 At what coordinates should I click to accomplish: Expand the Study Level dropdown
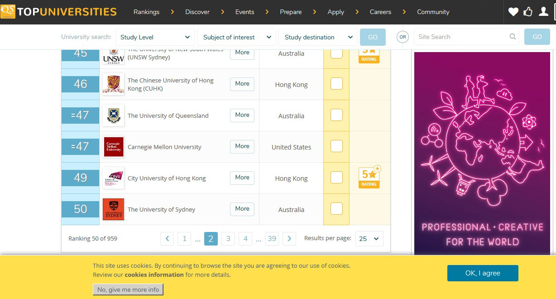tap(155, 37)
